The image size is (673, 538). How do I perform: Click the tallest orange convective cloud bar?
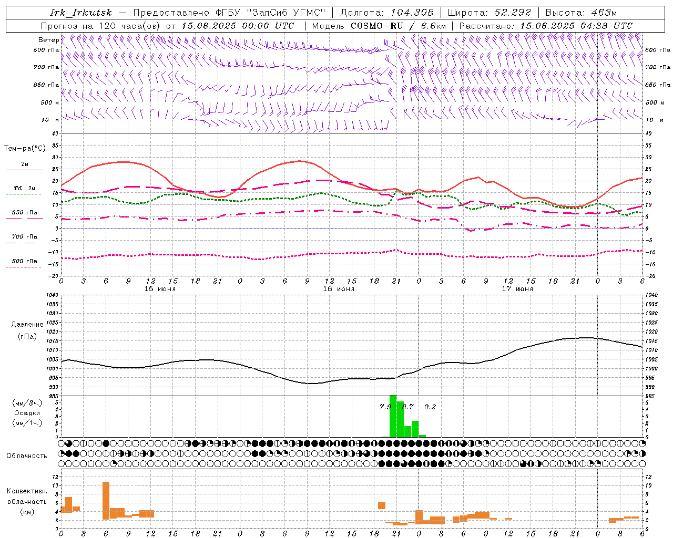pos(106,501)
